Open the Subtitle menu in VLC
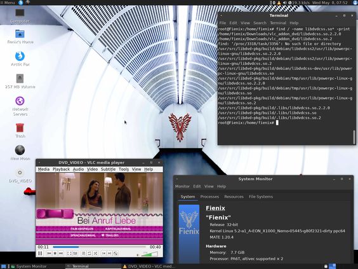The height and width of the screenshot is (269, 358). 108,169
